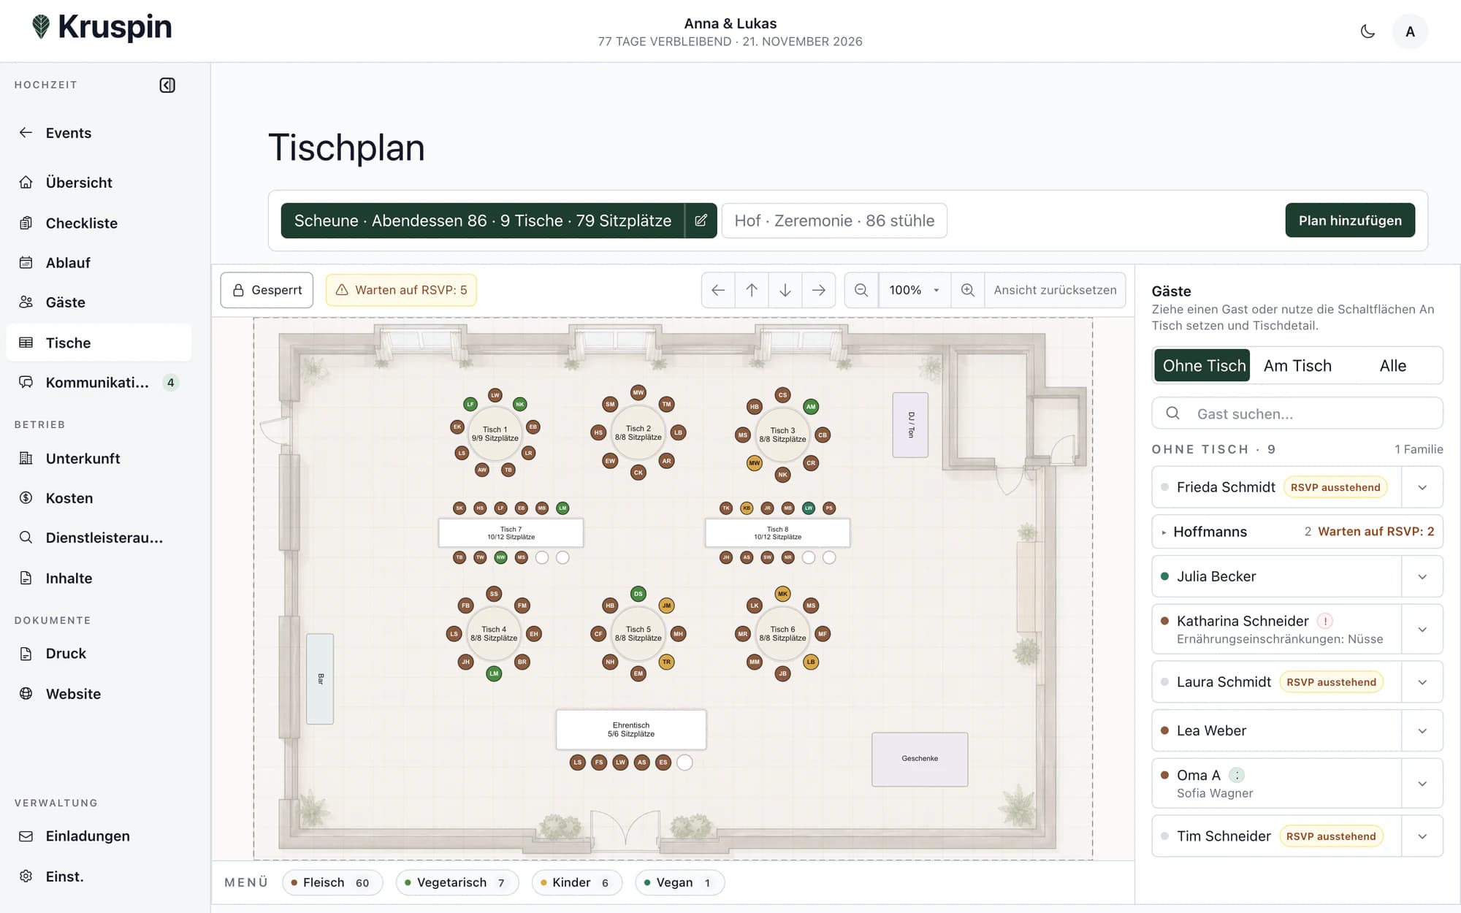1461x913 pixels.
Task: Expand Frieda Schmidt's guest row chevron
Action: [1422, 487]
